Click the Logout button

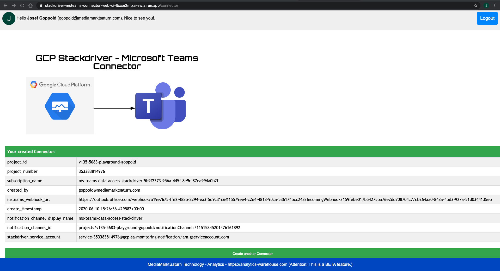pyautogui.click(x=487, y=18)
